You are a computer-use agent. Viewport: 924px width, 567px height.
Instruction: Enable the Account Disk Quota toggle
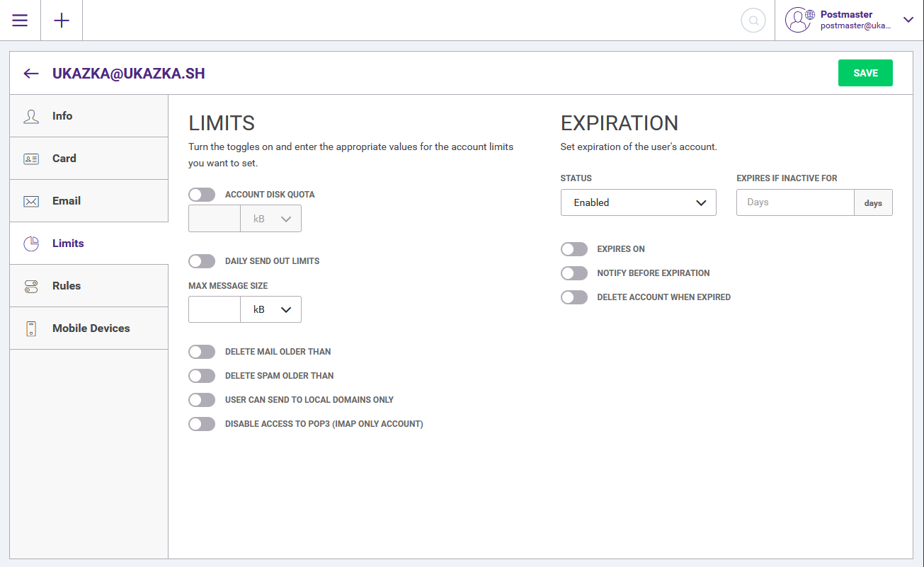tap(202, 195)
